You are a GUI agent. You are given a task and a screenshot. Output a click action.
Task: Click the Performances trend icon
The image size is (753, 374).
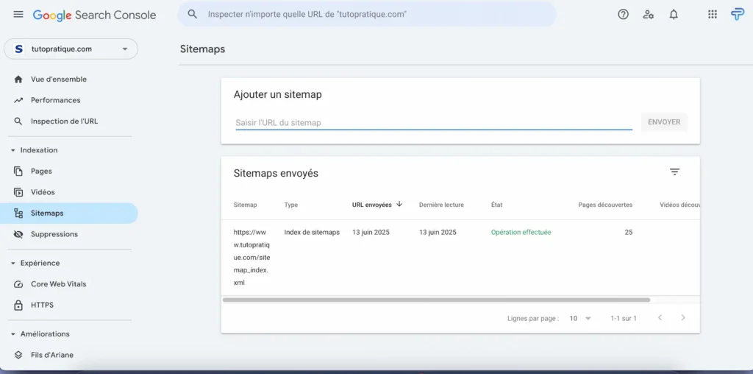[x=18, y=100]
